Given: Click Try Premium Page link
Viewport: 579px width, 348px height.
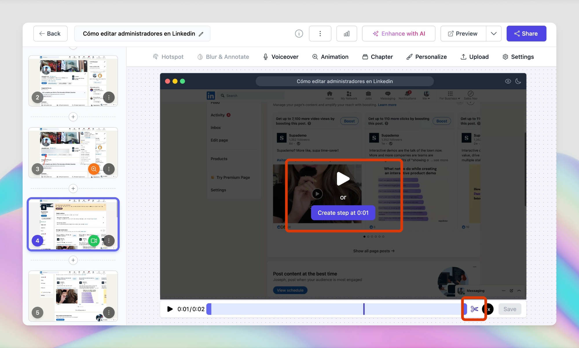Looking at the screenshot, I should coord(230,177).
